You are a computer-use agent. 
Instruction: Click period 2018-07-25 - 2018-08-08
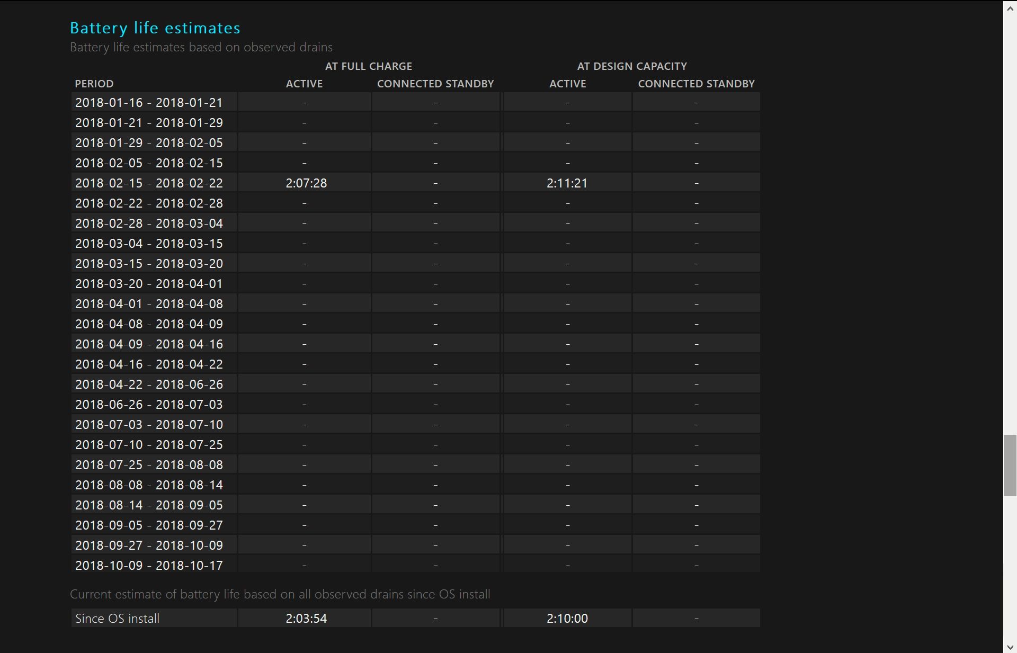coord(149,465)
